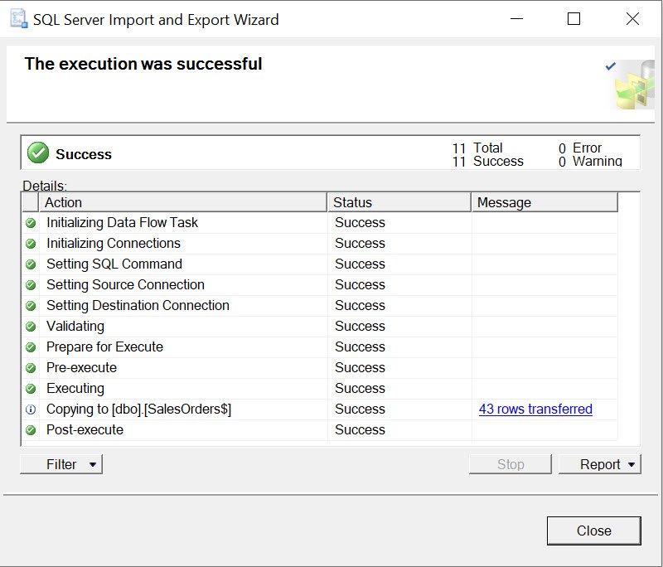The width and height of the screenshot is (663, 567).
Task: Open the Filter dropdown
Action: 61,464
